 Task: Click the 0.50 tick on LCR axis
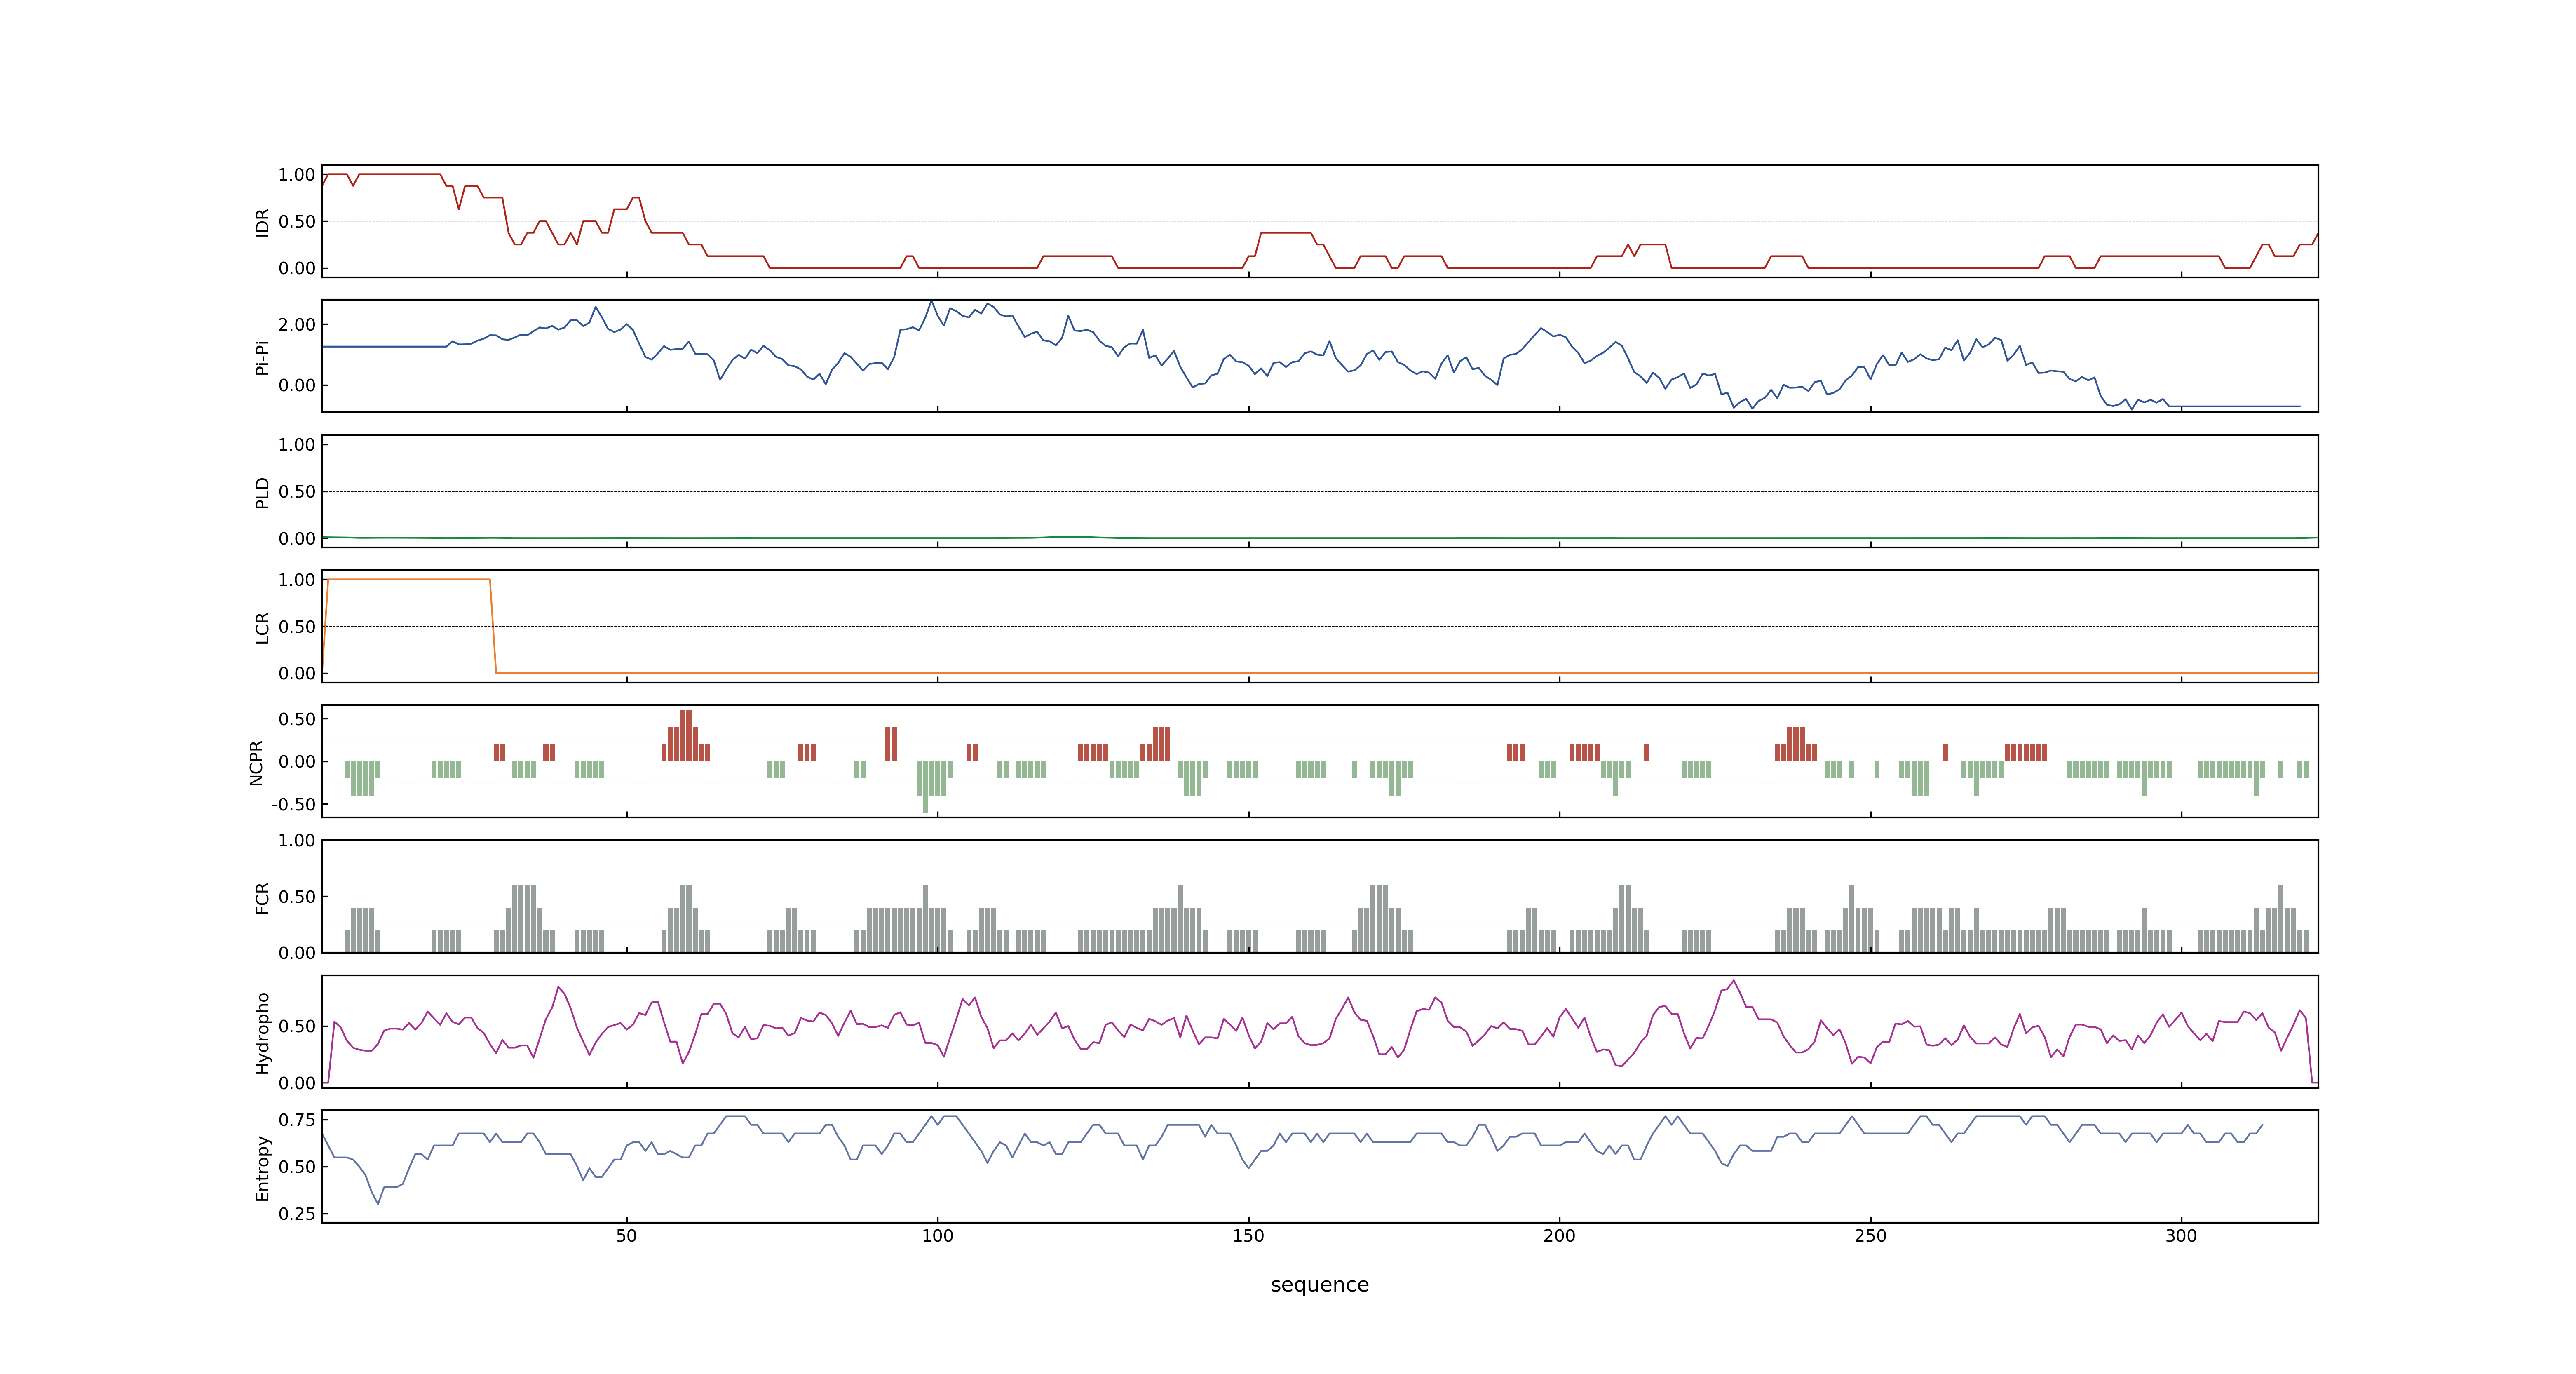[x=297, y=627]
